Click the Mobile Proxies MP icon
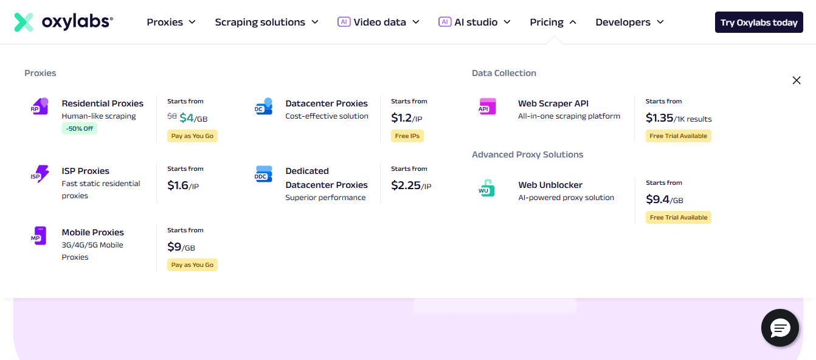This screenshot has width=816, height=360. 39,235
